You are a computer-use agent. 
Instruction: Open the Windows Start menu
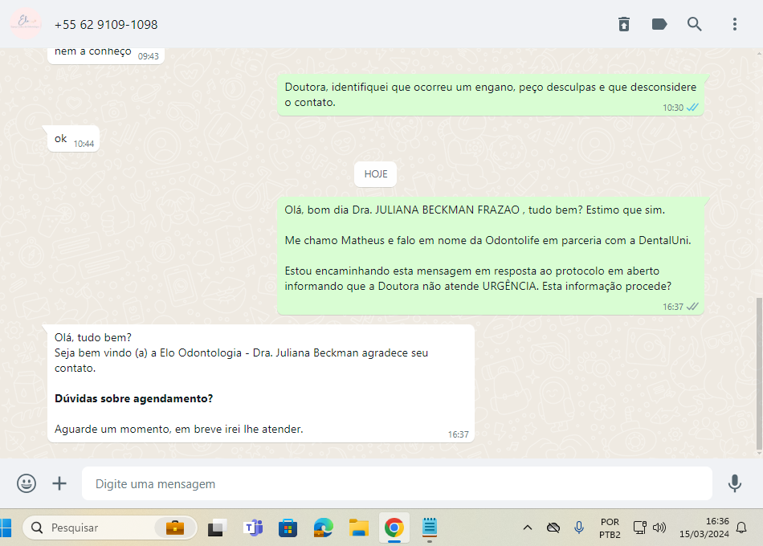tap(6, 528)
